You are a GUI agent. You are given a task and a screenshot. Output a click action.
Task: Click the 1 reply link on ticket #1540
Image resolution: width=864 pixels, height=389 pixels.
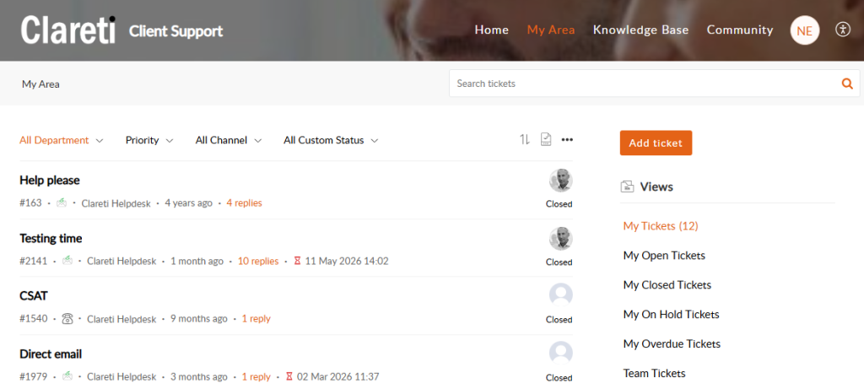tap(256, 318)
